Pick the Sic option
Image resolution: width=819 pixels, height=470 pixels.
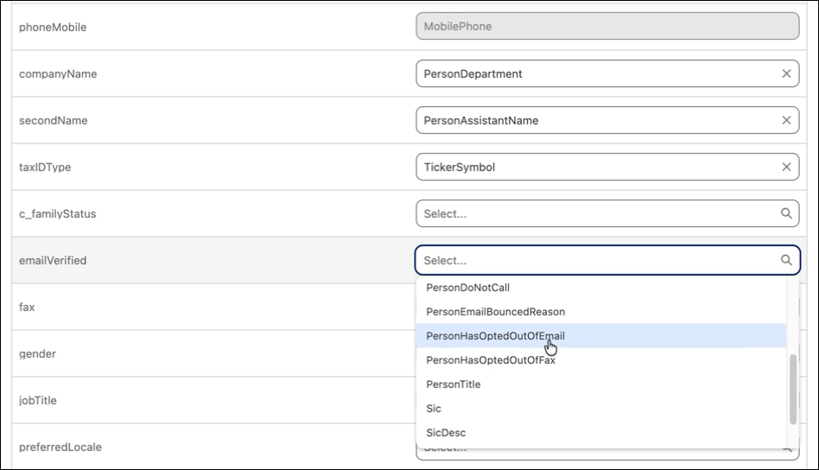pyautogui.click(x=601, y=409)
